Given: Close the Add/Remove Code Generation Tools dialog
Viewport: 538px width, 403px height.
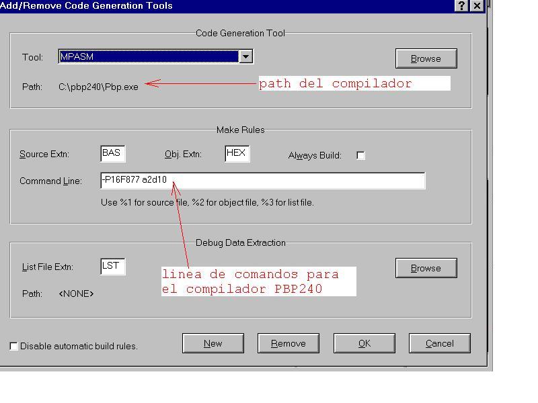Looking at the screenshot, I should click(x=476, y=5).
